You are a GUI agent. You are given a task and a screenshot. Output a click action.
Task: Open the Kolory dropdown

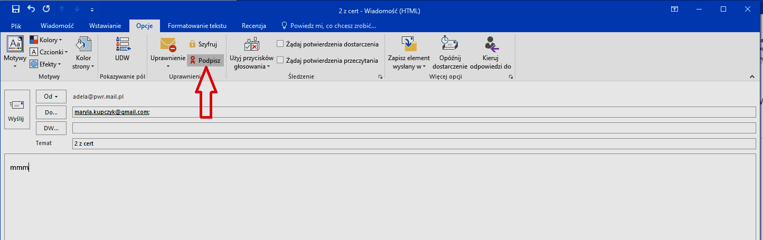46,40
